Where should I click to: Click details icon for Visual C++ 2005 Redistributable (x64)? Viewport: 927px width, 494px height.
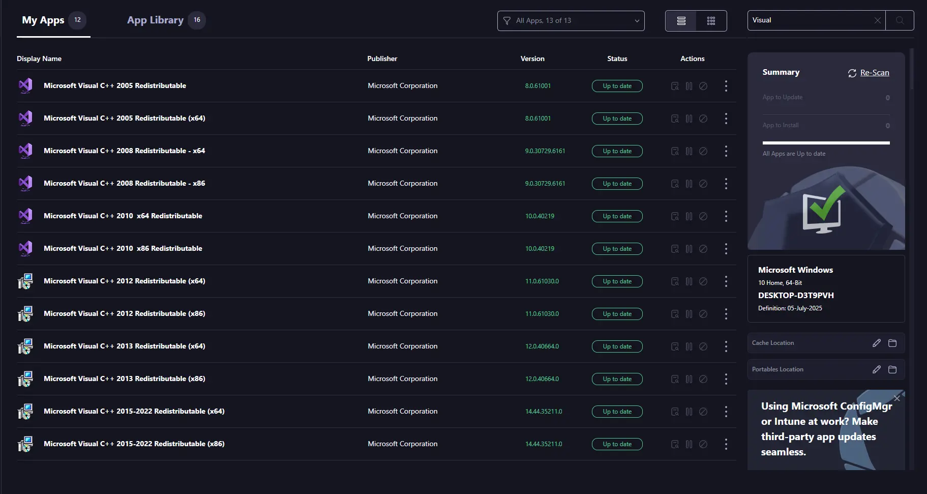tap(675, 119)
